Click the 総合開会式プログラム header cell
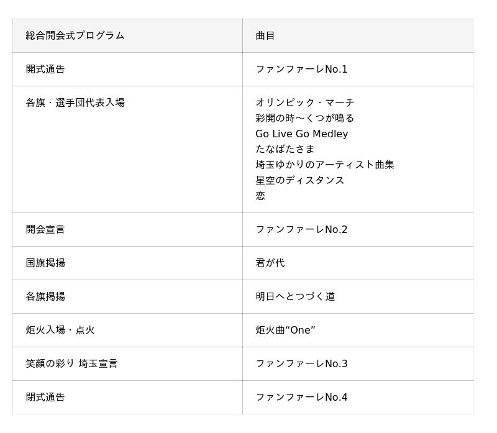The image size is (497, 433). [127, 35]
